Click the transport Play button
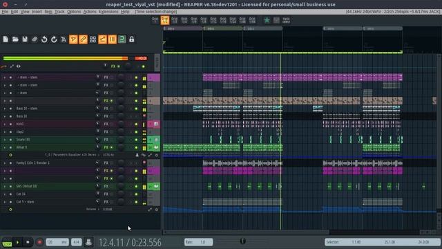442x249 pixels. click(17, 242)
